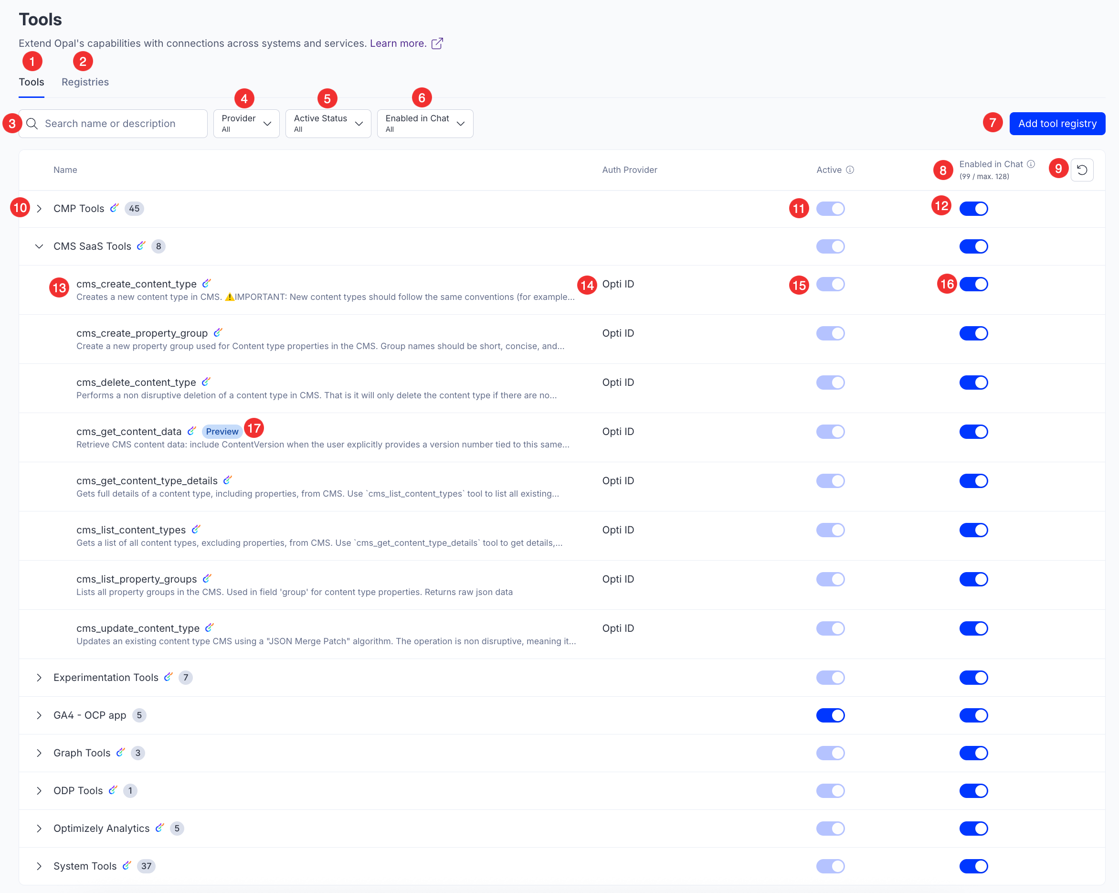This screenshot has height=893, width=1119.
Task: Switch to the Registries tab
Action: pyautogui.click(x=85, y=82)
